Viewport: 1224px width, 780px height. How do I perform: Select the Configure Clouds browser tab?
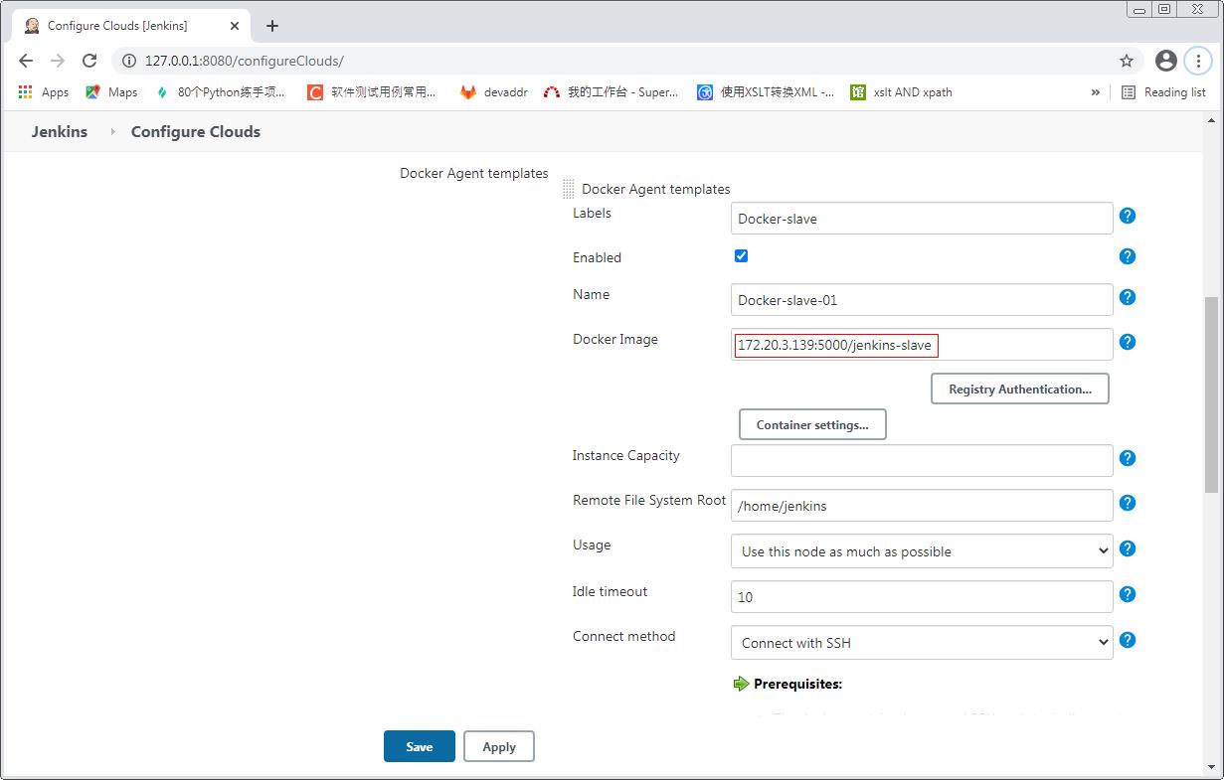[130, 26]
